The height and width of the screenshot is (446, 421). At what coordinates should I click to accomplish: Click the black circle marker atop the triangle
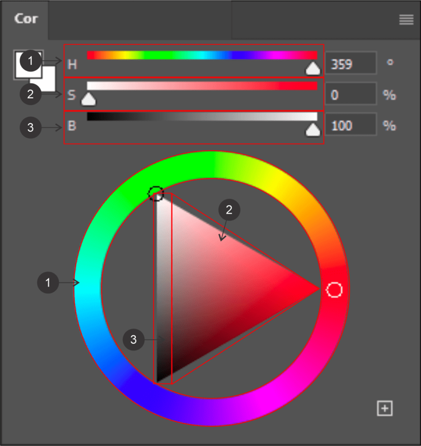point(156,193)
